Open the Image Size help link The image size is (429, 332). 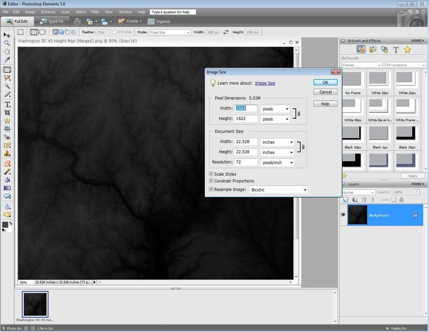point(265,83)
